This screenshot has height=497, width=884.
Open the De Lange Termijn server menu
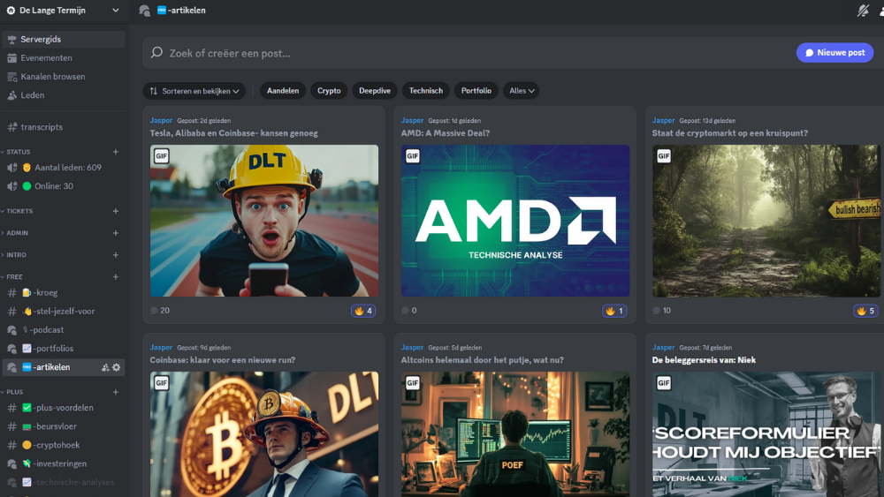coord(63,10)
